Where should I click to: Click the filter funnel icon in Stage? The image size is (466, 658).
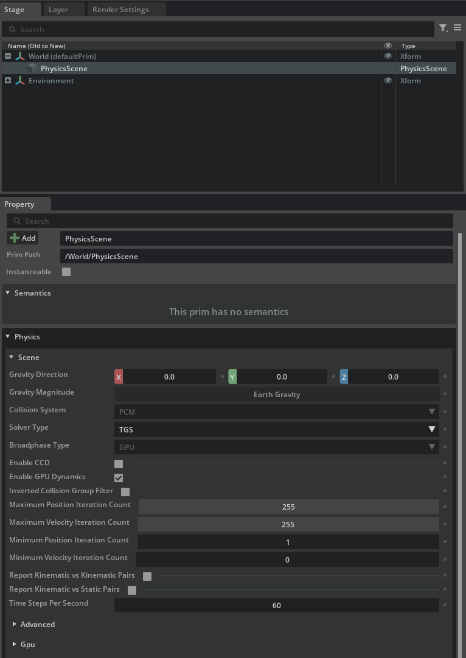(443, 28)
